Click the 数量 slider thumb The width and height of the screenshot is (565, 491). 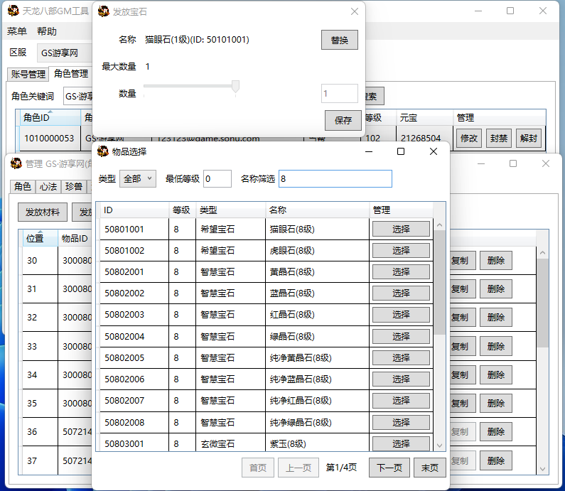tap(235, 87)
